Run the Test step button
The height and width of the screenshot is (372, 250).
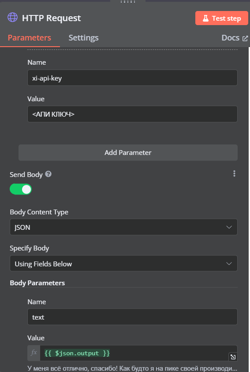[x=222, y=18]
